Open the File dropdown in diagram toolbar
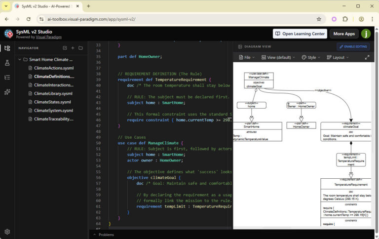Screen dimensions: 379x239 pyautogui.click(x=247, y=57)
